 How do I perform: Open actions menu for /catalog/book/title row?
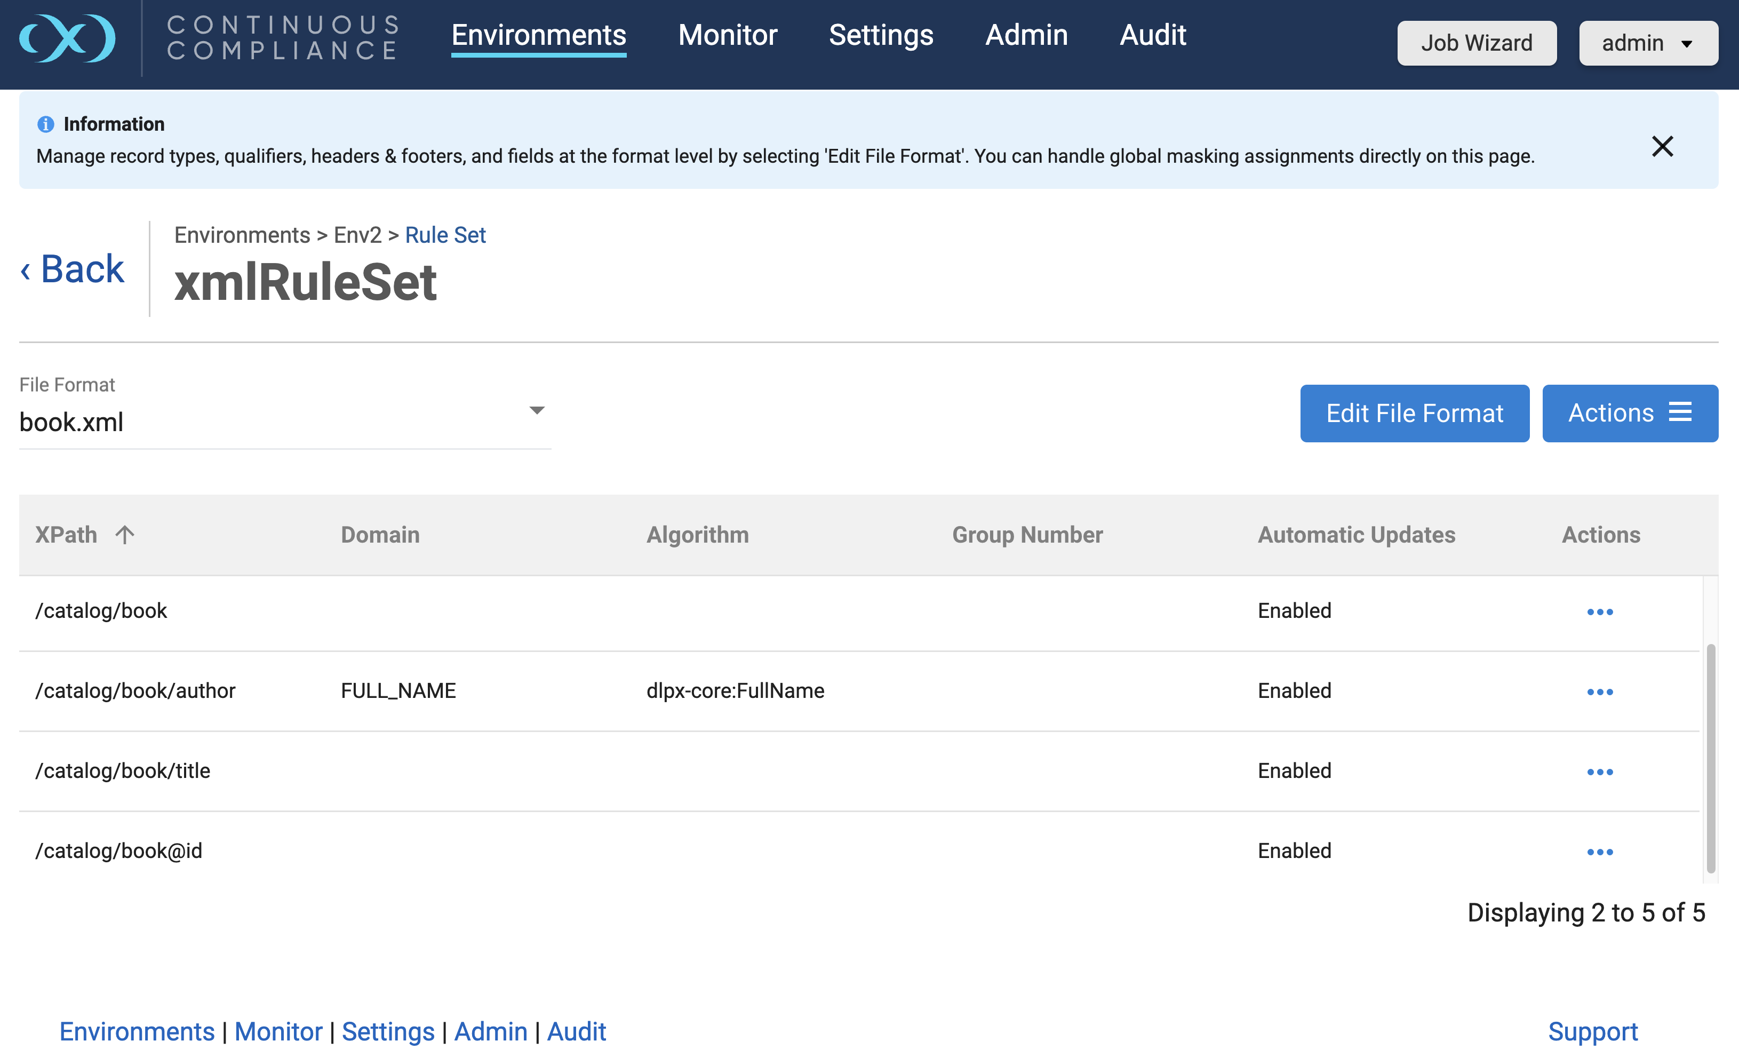click(x=1599, y=771)
